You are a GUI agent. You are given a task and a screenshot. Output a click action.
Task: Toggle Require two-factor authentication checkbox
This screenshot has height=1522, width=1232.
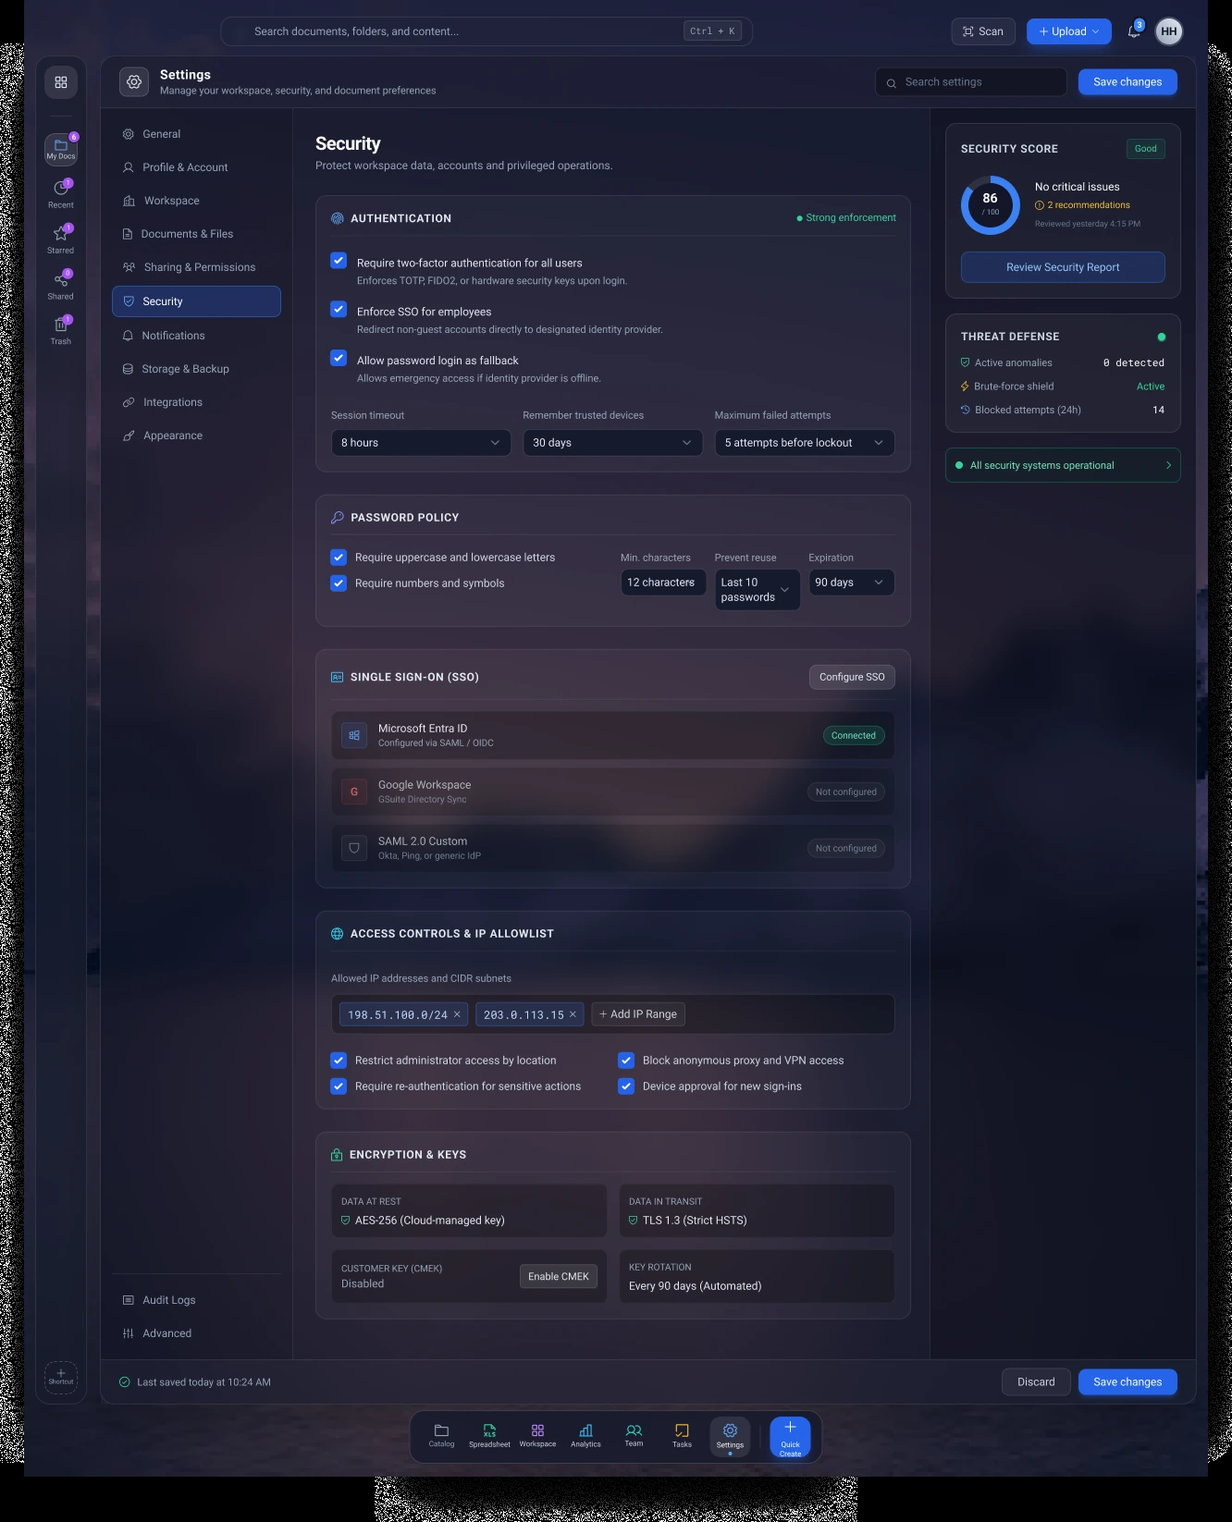[339, 261]
